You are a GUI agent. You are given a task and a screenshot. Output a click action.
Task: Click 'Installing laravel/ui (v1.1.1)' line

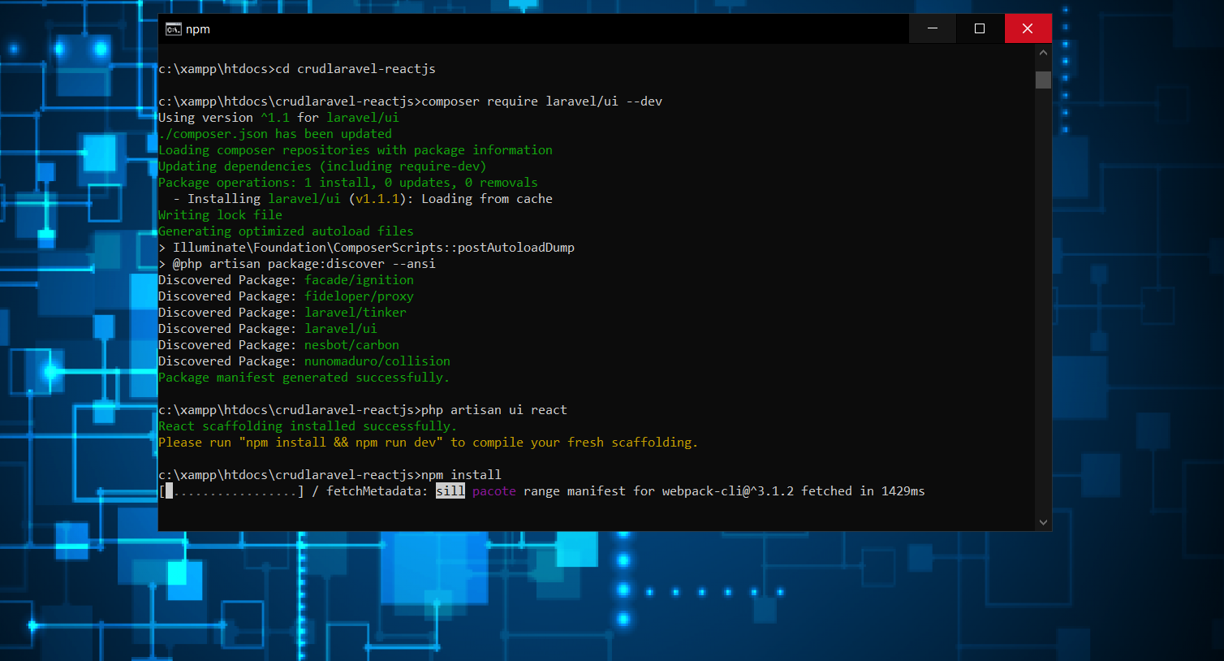(x=363, y=199)
